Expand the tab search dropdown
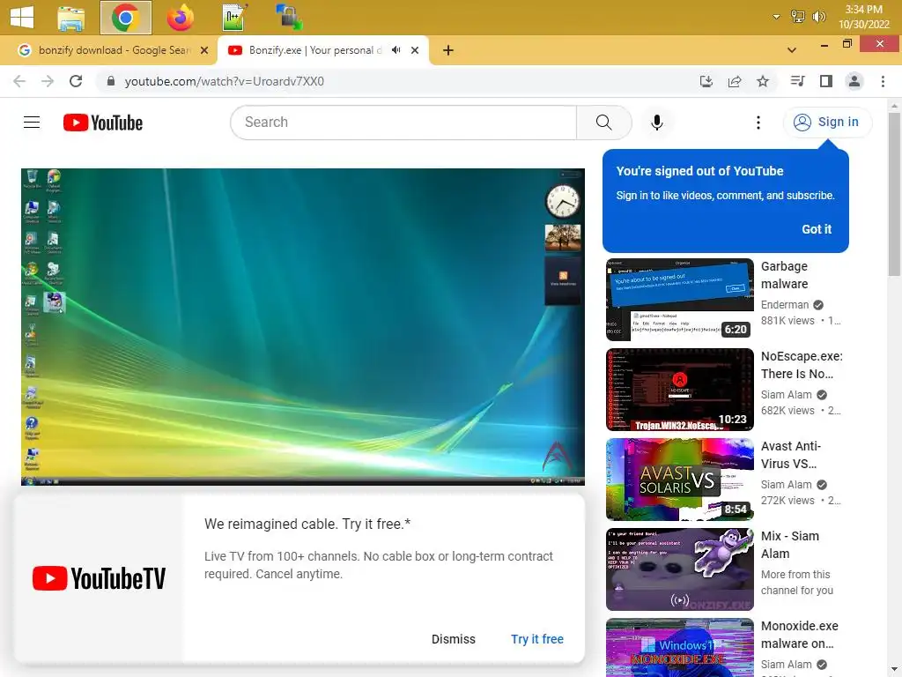The image size is (902, 677). 792,50
